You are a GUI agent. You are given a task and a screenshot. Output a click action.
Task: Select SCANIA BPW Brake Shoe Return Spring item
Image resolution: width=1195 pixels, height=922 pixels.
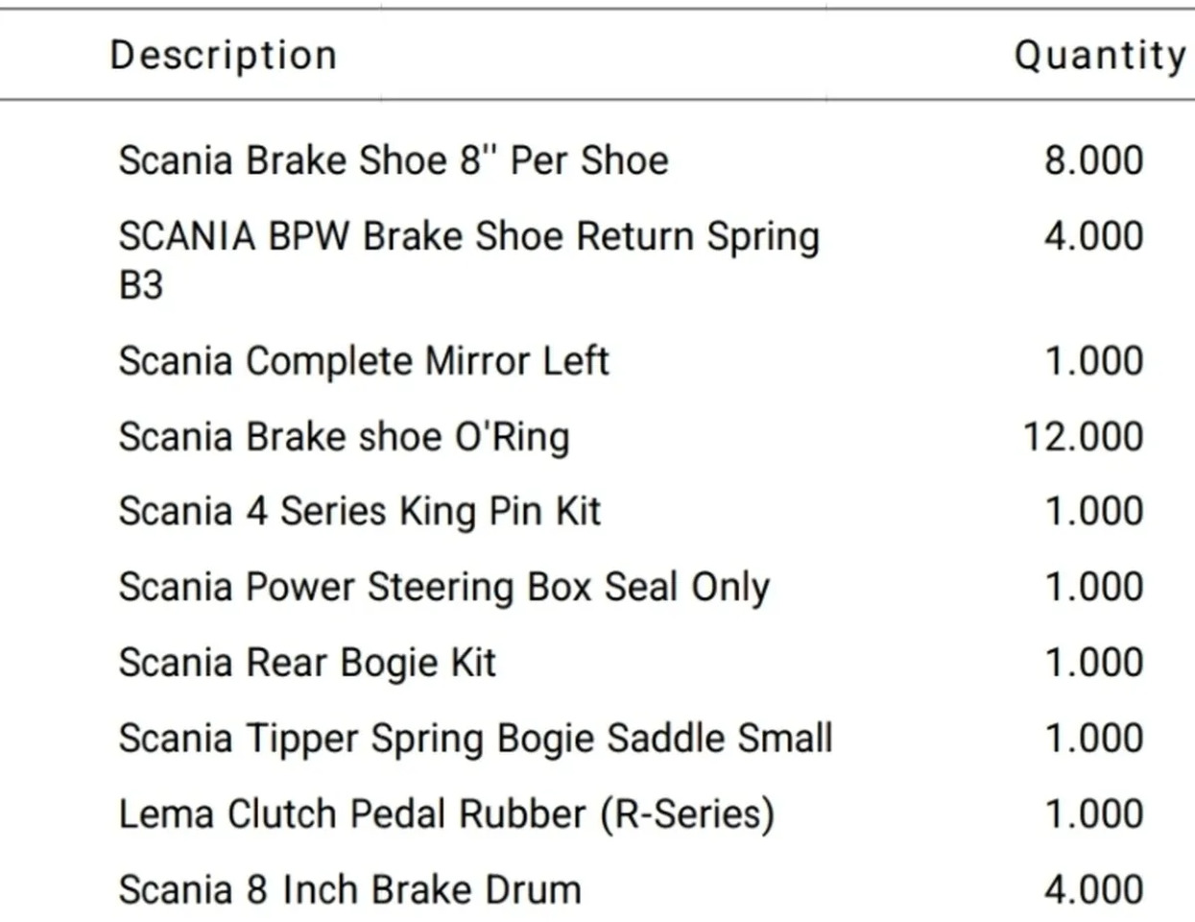pos(468,238)
